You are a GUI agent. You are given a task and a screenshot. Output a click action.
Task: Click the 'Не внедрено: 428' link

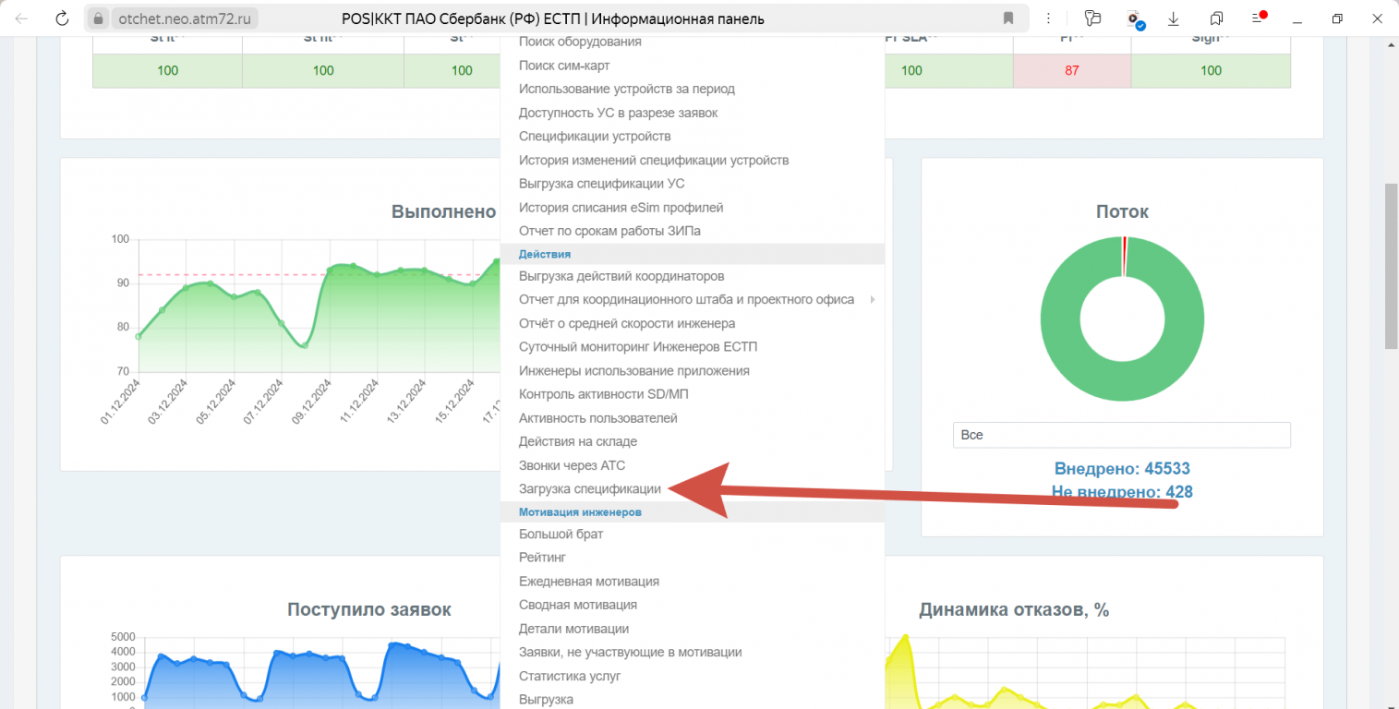pyautogui.click(x=1121, y=492)
